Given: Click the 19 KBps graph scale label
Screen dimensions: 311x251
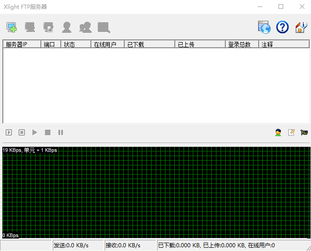Looking at the screenshot, I should [30, 150].
